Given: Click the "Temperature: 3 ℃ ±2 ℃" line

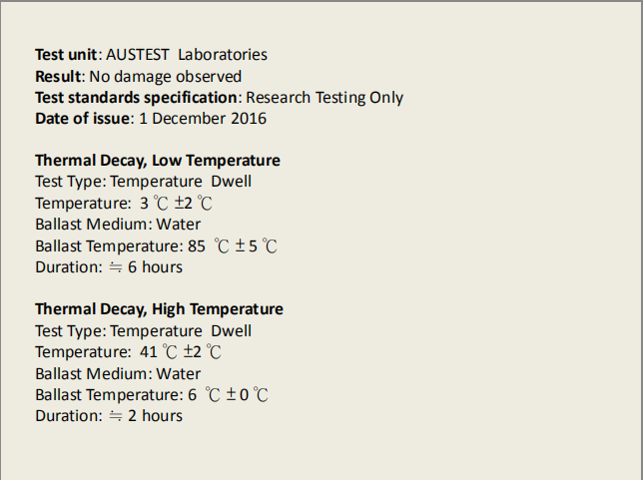Looking at the screenshot, I should pyautogui.click(x=124, y=203).
